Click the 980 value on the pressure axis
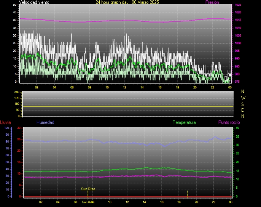The image size is (261, 207). pos(237,74)
